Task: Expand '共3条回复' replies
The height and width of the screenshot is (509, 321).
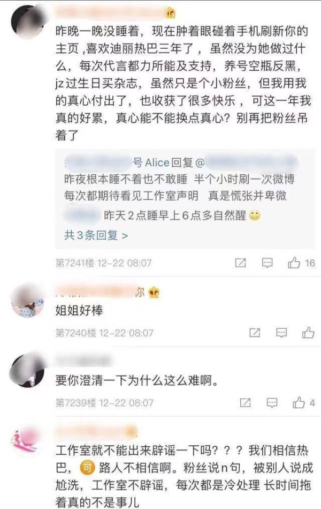Action: point(96,235)
